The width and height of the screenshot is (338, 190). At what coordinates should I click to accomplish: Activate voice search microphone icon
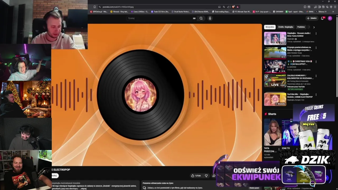click(210, 18)
